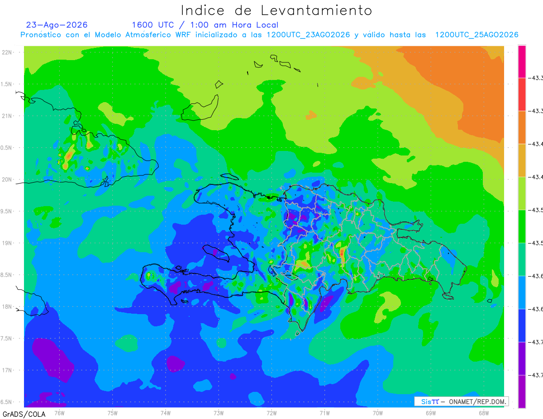Click the date '23-Ago-2026'
This screenshot has width=543, height=419.
click(57, 25)
